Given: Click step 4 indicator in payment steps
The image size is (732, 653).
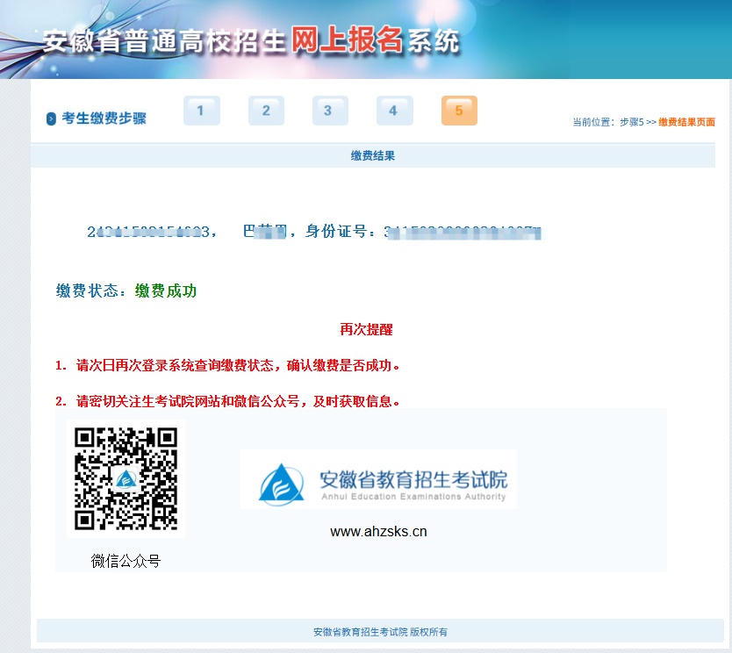Looking at the screenshot, I should coord(394,110).
